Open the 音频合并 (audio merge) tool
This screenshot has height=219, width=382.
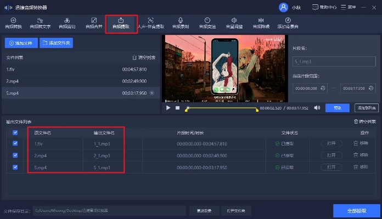(x=94, y=22)
